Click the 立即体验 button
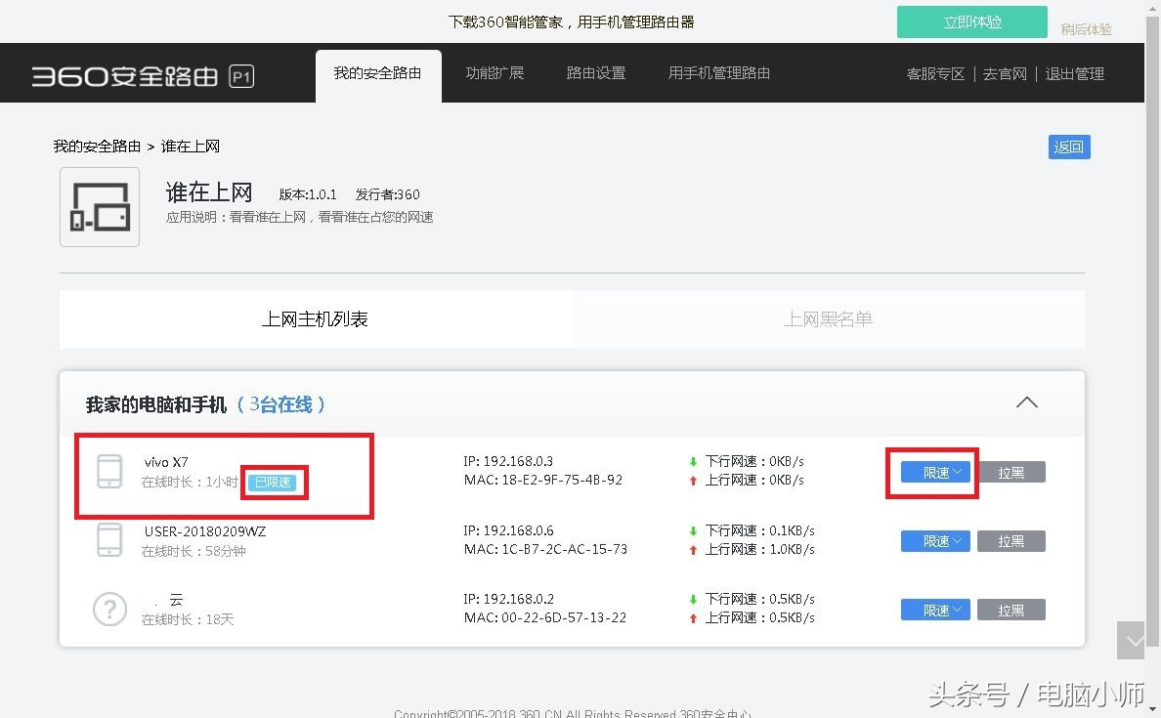Viewport: 1161px width, 718px height. pyautogui.click(x=971, y=21)
